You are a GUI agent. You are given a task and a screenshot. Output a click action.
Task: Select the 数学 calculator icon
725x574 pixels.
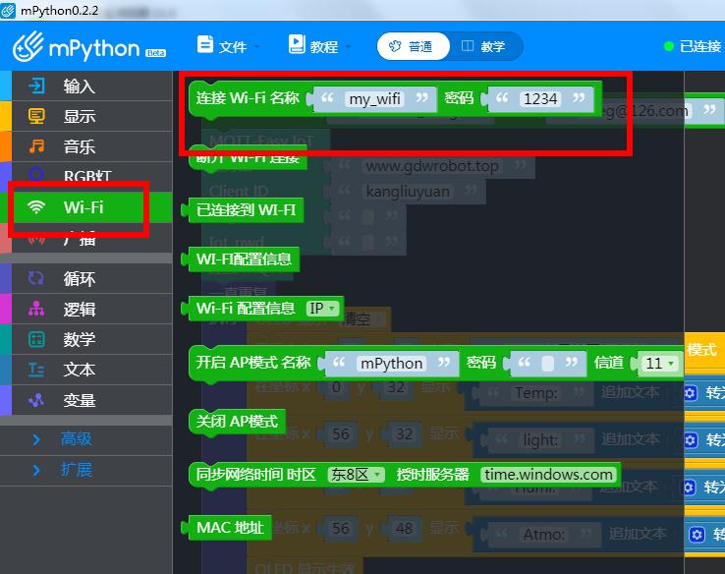coord(36,339)
